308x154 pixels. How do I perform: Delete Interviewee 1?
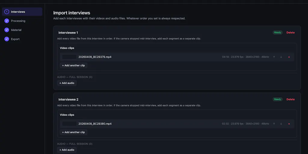pyautogui.click(x=291, y=32)
